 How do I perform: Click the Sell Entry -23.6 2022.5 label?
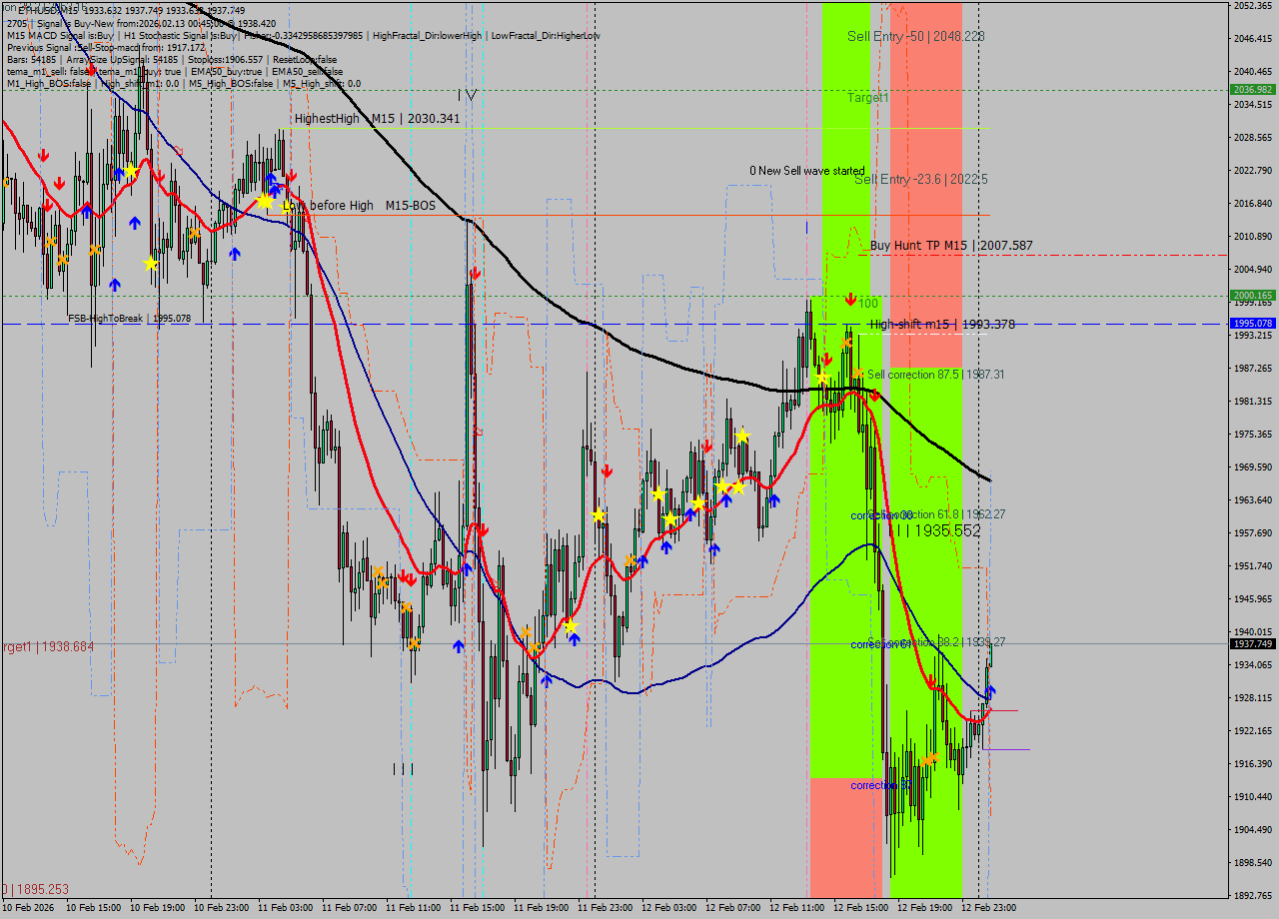[920, 179]
